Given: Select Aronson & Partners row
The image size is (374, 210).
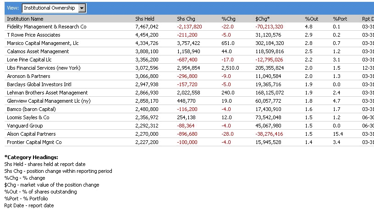Looking at the screenshot, I should [x=189, y=76].
